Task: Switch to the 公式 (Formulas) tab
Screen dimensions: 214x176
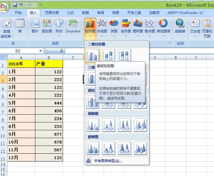Action: (x=70, y=13)
